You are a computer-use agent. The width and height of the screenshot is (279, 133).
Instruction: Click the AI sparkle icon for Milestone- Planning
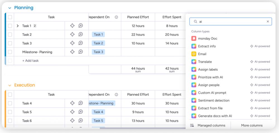point(72,52)
